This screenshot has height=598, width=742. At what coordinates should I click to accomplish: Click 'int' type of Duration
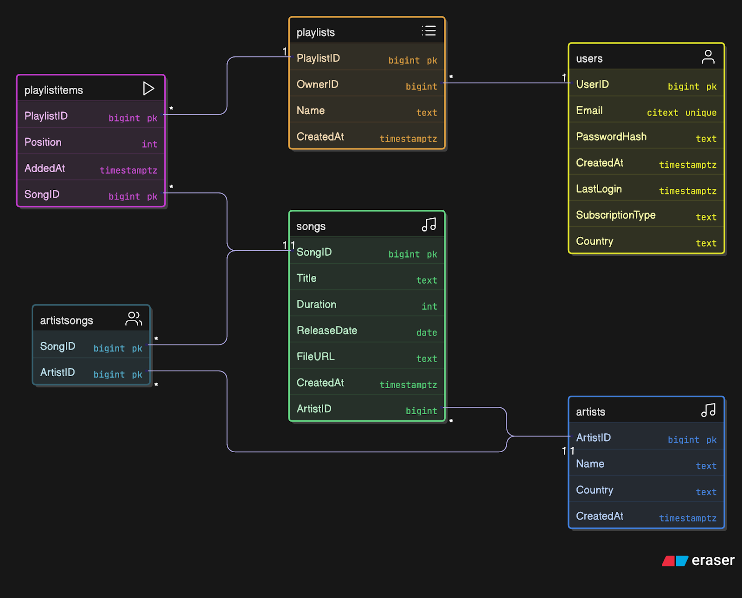(429, 306)
